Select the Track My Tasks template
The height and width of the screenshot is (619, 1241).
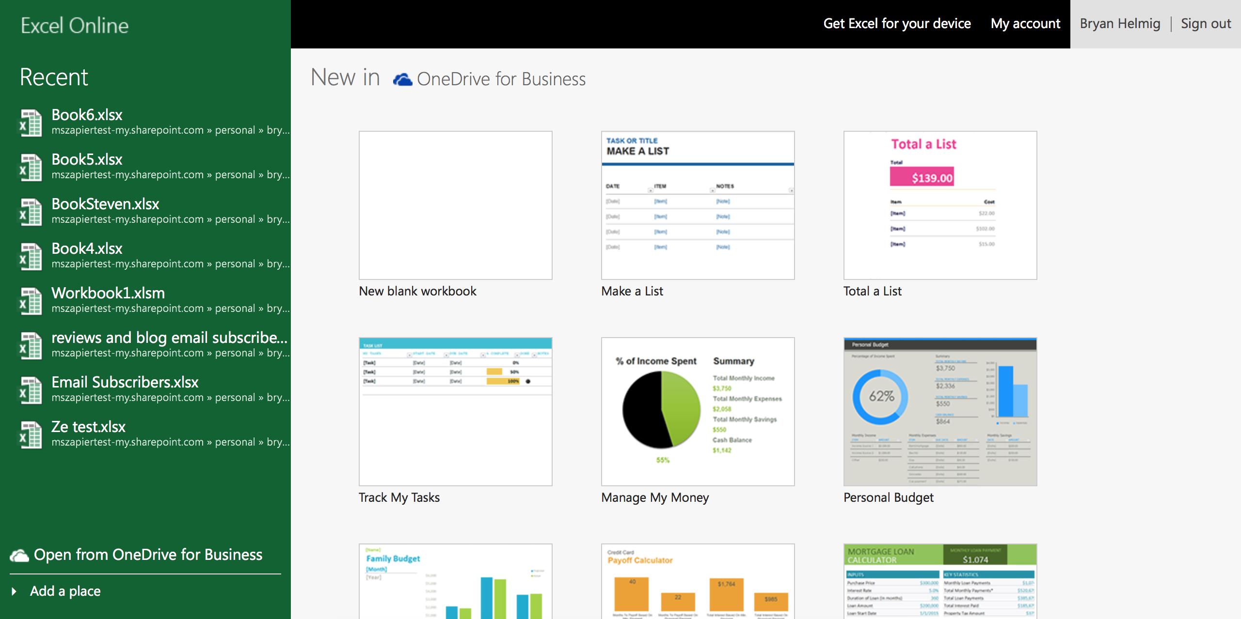tap(457, 412)
